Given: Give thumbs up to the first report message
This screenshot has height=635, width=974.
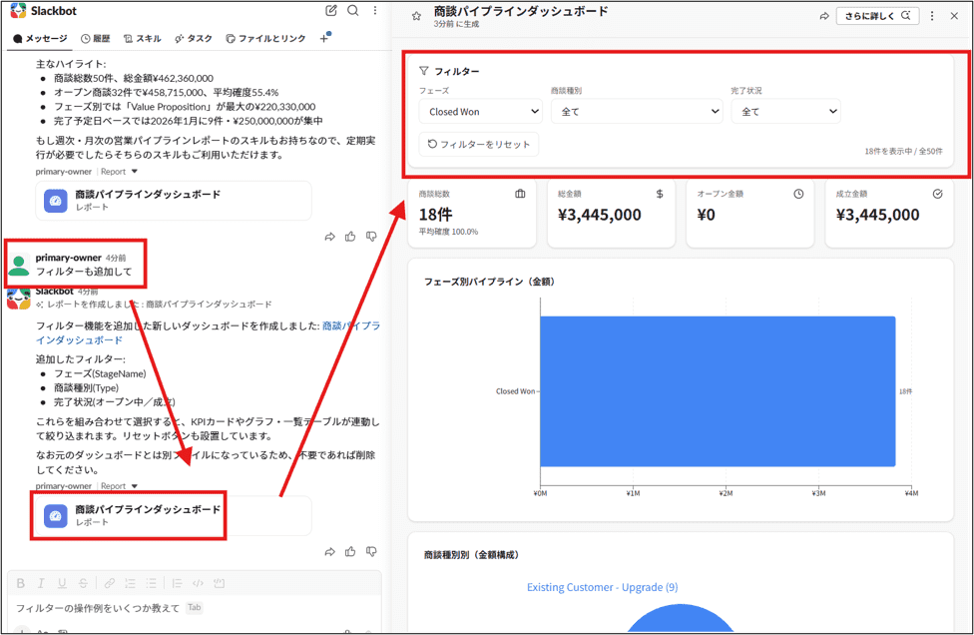Looking at the screenshot, I should [350, 237].
